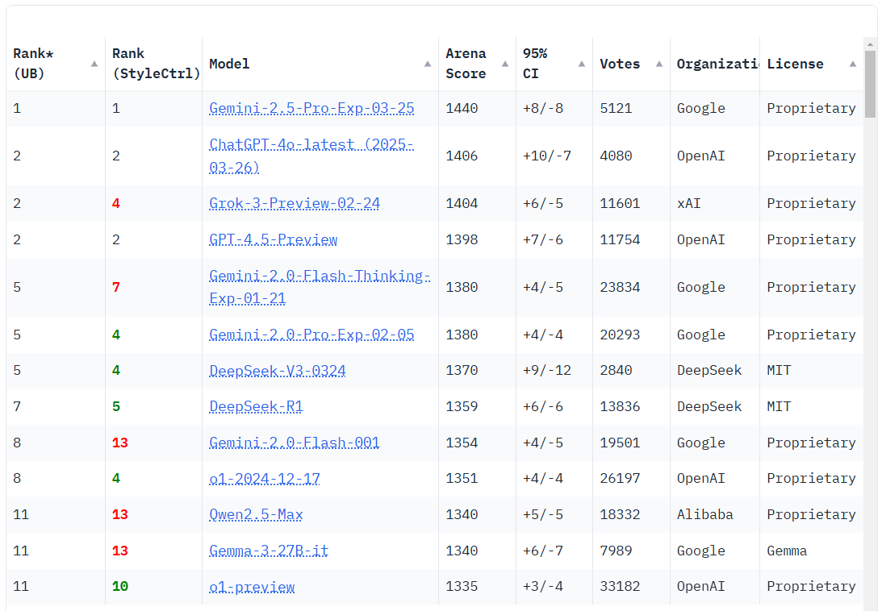Visit the Qwen2.5-Max model link
Image resolution: width=882 pixels, height=611 pixels.
pyautogui.click(x=256, y=514)
